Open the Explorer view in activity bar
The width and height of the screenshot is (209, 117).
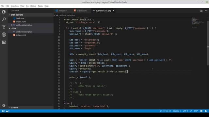4,12
